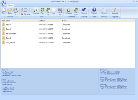The height and width of the screenshot is (100, 138).
Task: Add a new task with green plus
Action: [22, 8]
